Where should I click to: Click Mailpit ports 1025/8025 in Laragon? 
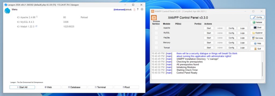pyautogui.click(x=69, y=27)
